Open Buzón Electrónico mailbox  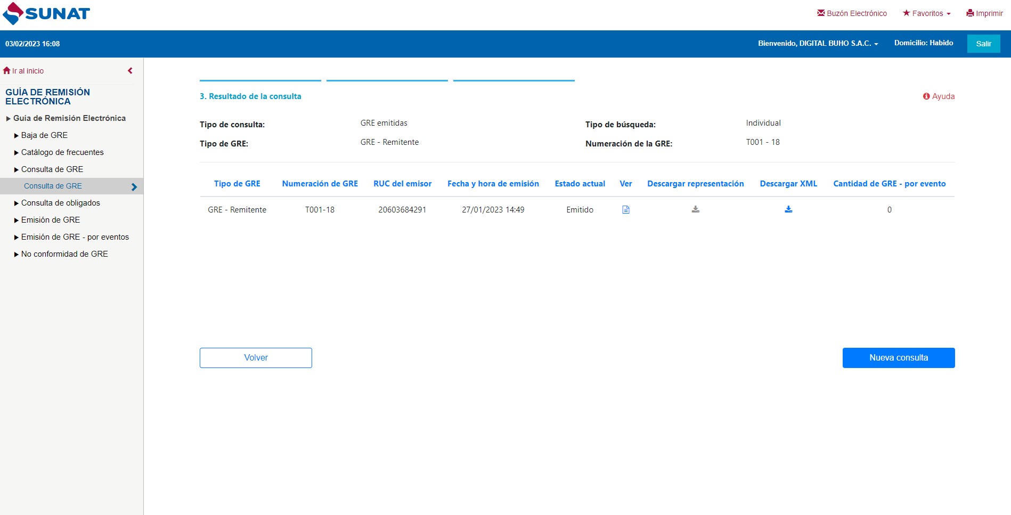852,13
